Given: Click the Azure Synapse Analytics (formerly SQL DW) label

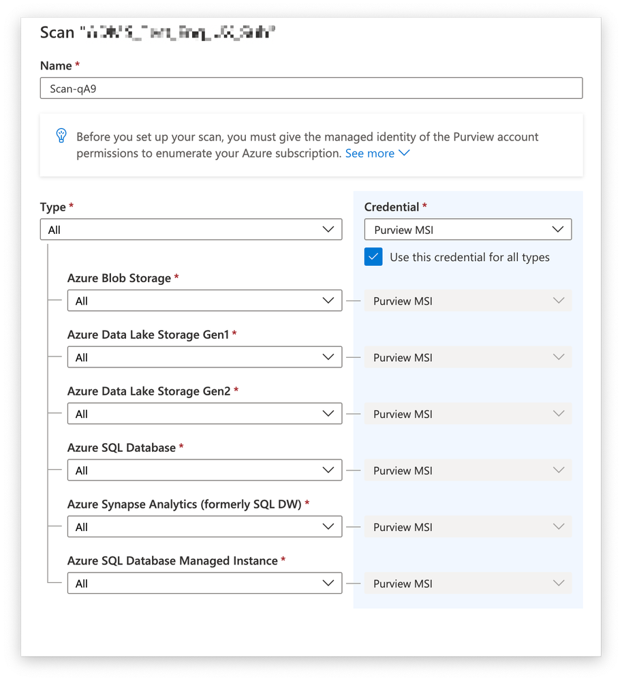Looking at the screenshot, I should click(184, 504).
